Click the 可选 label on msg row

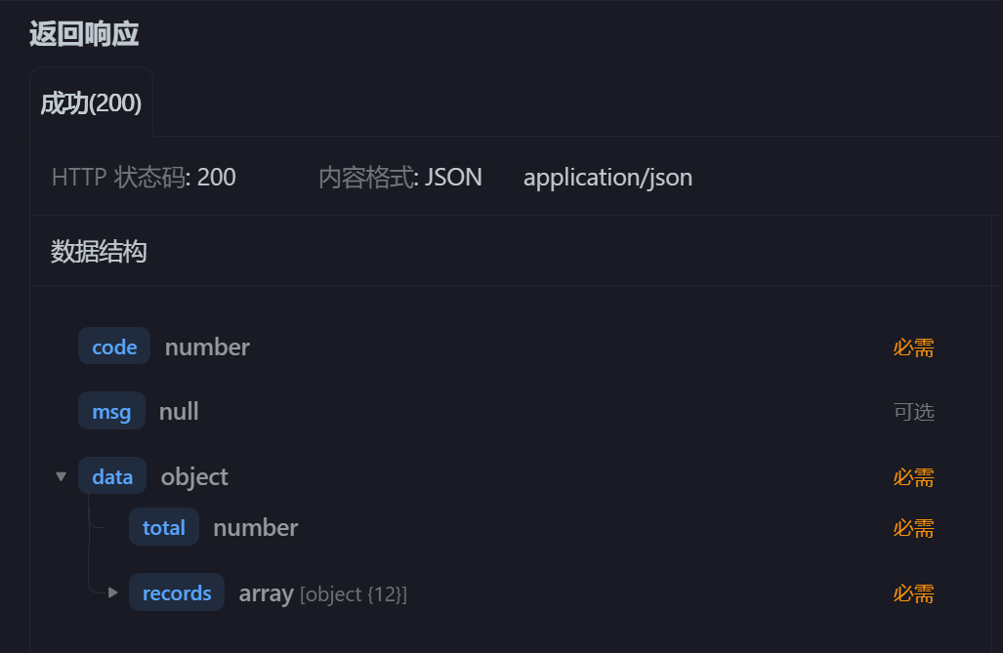click(x=913, y=412)
